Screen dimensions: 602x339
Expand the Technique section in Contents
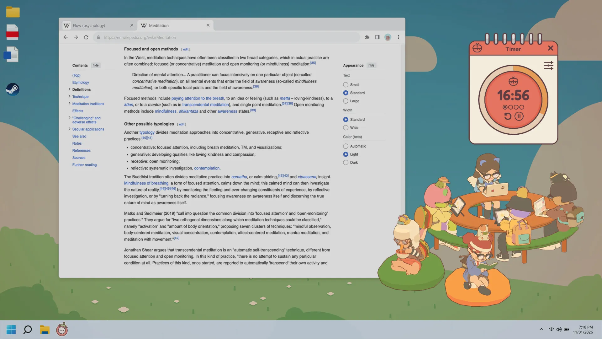pyautogui.click(x=70, y=96)
